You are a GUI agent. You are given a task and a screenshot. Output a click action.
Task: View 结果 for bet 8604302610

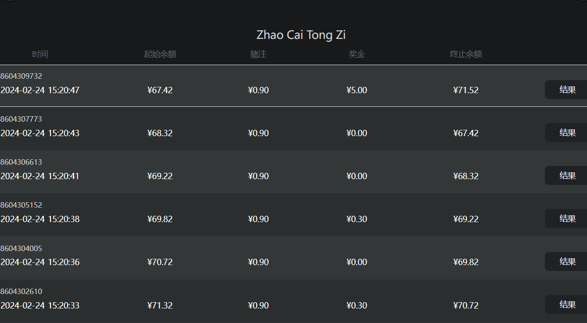(x=566, y=304)
